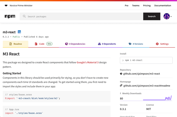Click the Dependents cubes icon
Image resolution: width=177 pixels, height=117 pixels.
pos(99,44)
